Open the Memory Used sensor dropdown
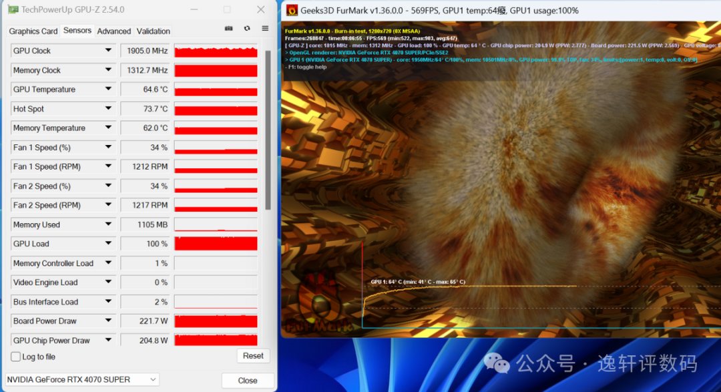 pos(108,224)
